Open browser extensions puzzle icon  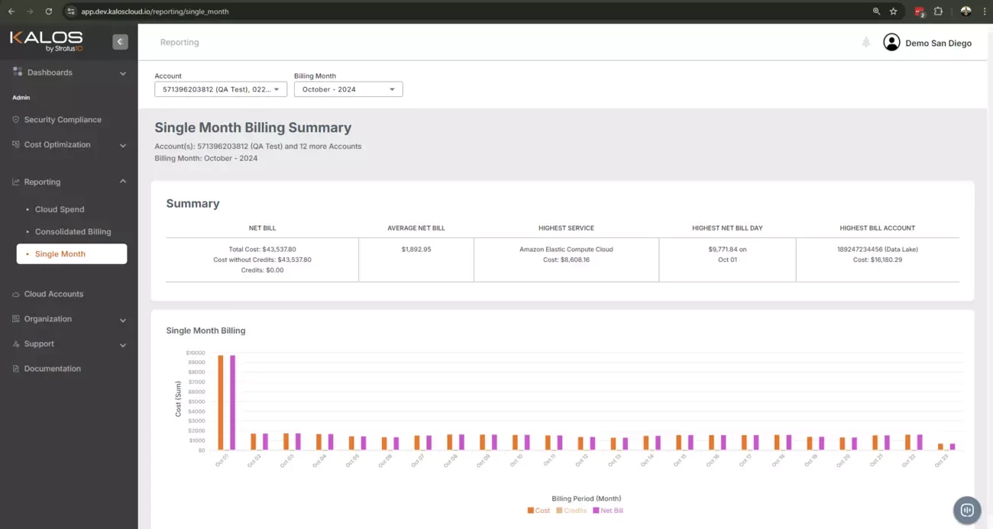(x=938, y=11)
